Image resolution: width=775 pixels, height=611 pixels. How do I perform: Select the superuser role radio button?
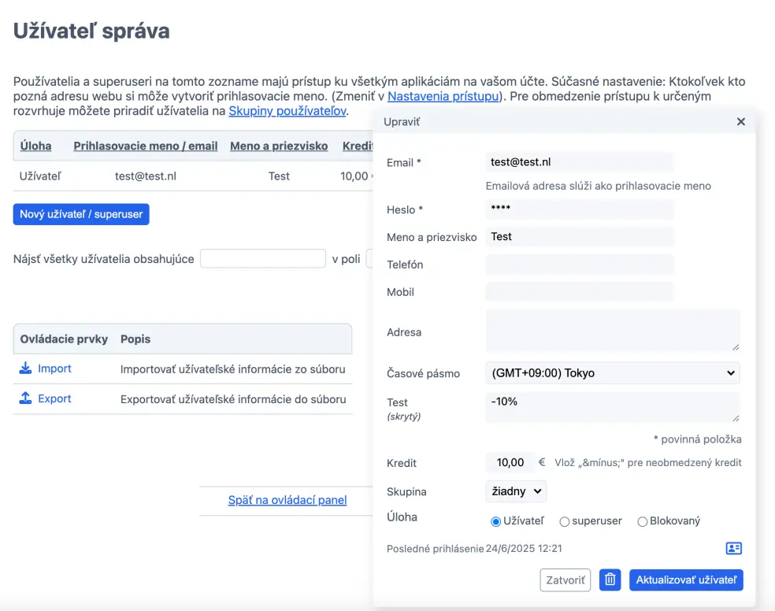565,521
